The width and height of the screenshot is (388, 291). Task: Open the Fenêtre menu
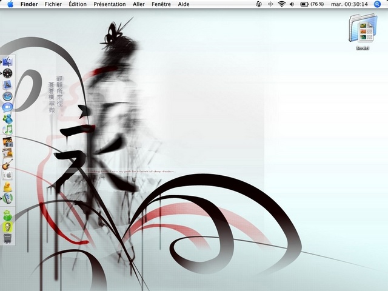[161, 4]
